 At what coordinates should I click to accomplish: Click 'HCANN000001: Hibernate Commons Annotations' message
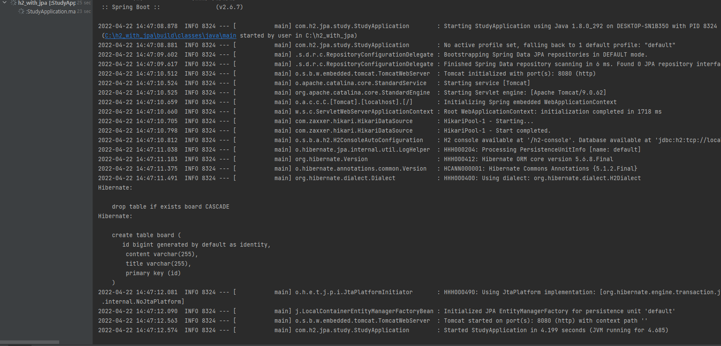coord(540,168)
